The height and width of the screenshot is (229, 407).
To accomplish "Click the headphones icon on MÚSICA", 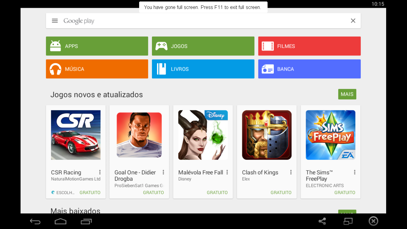I will [x=55, y=69].
